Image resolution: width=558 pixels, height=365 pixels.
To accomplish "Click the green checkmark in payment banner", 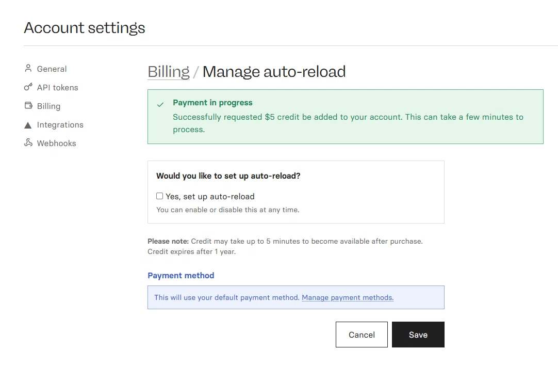I will (x=160, y=104).
